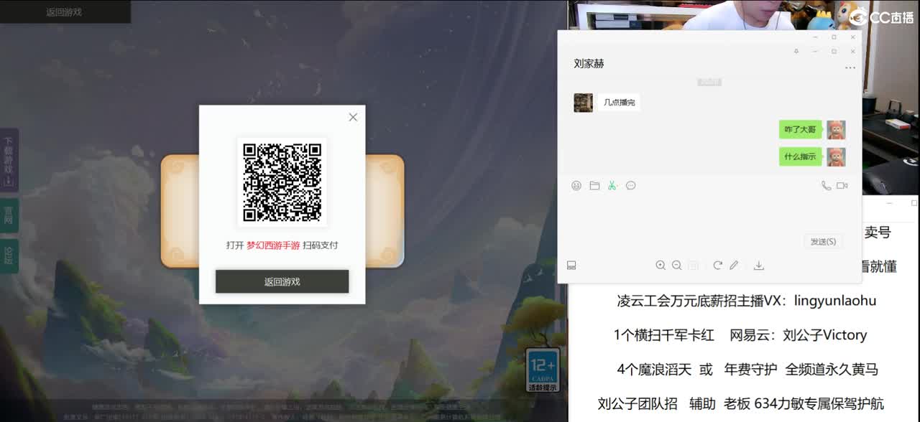Click the red 梦幻西游手游 link text
Screen dimensions: 920x422
[x=273, y=245]
